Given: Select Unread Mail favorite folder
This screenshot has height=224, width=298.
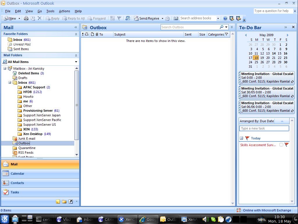Looking at the screenshot, I should [19, 44].
